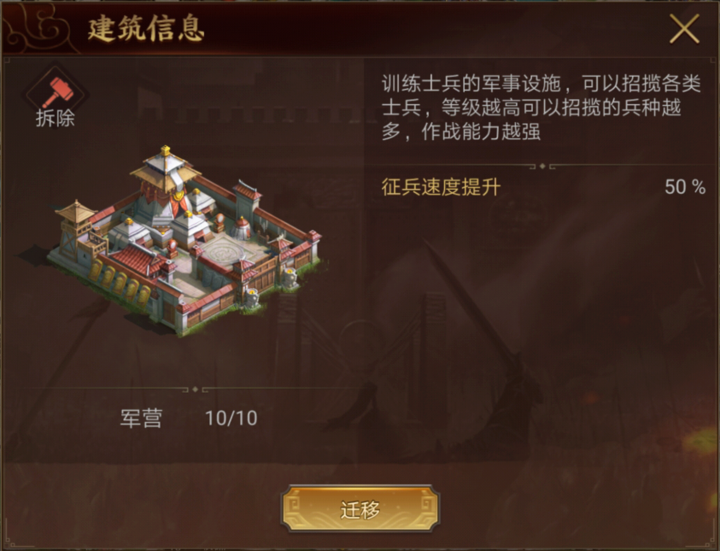Click the barracks building illustration
720x551 pixels.
184,241
